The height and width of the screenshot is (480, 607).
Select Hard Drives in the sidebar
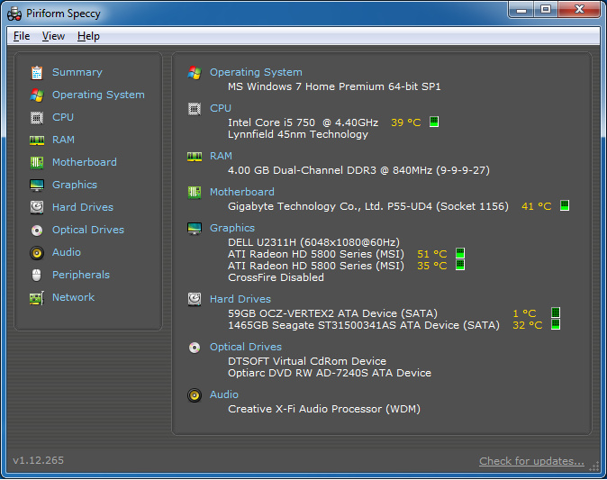pos(83,207)
